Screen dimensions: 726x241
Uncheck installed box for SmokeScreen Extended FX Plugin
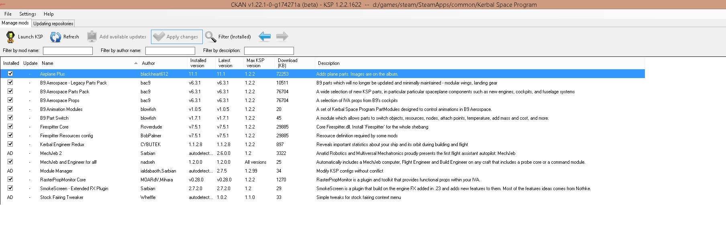[10, 188]
